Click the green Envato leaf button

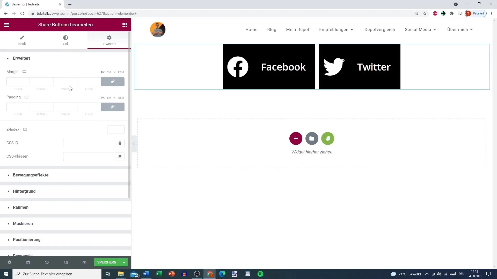coord(328,138)
